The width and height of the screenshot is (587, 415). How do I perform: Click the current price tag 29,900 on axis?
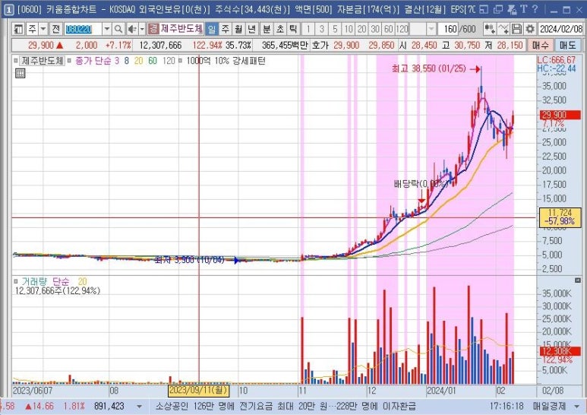coord(560,115)
